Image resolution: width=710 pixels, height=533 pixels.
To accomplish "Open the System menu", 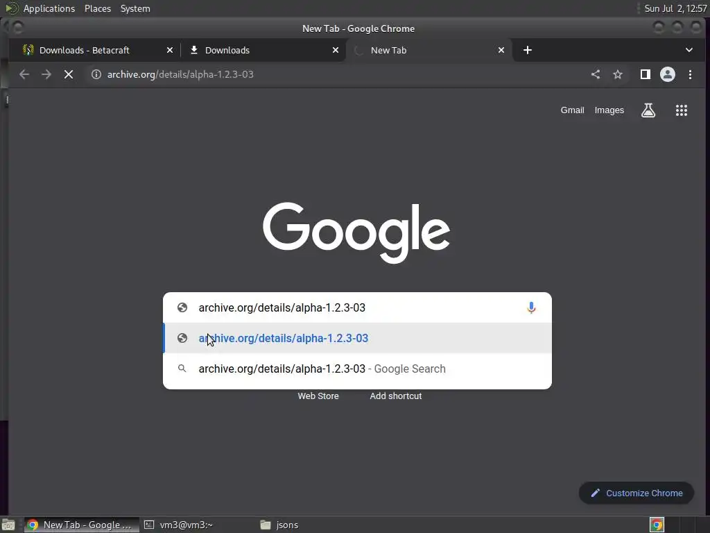I will click(135, 8).
